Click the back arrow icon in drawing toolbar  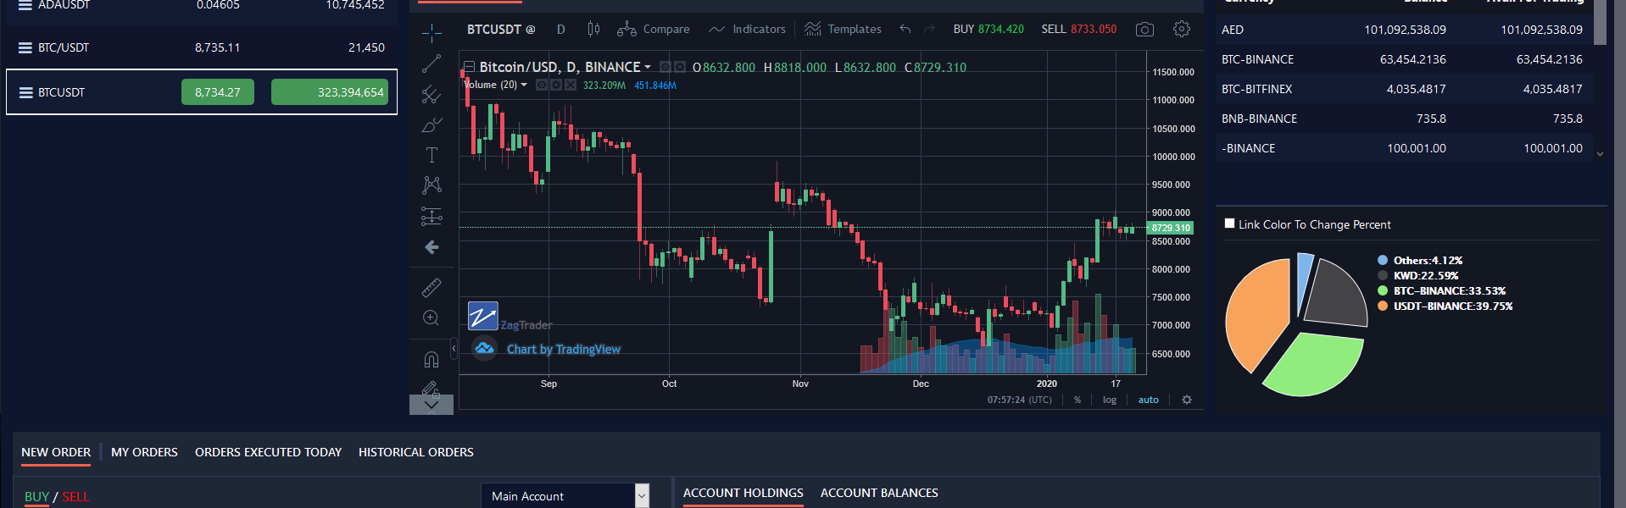tap(432, 247)
